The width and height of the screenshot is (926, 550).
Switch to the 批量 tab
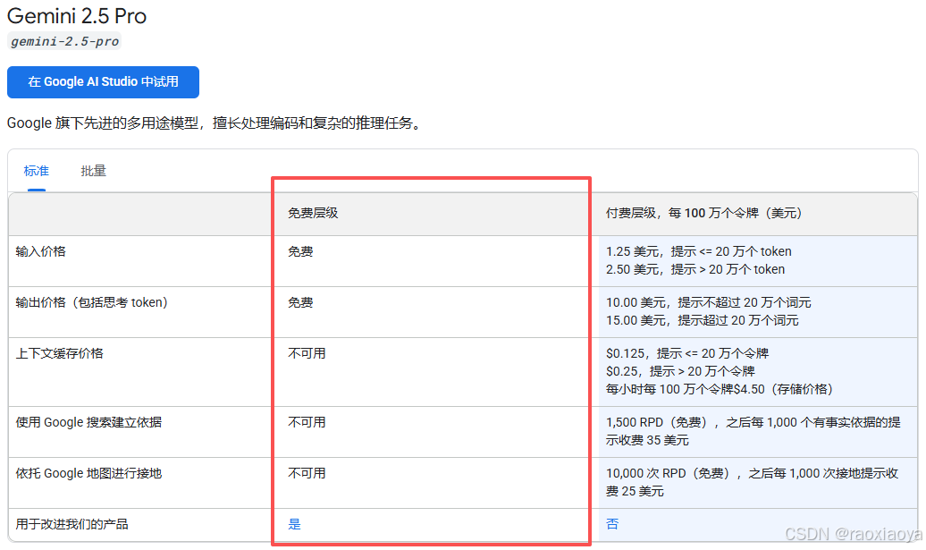(x=93, y=172)
